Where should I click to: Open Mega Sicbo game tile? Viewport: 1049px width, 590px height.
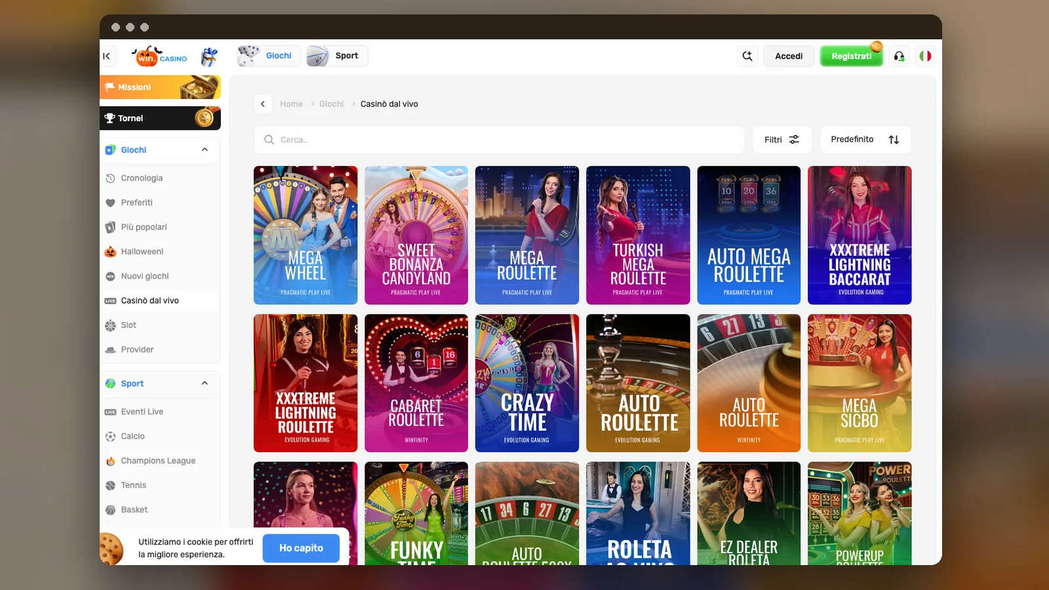tap(860, 383)
